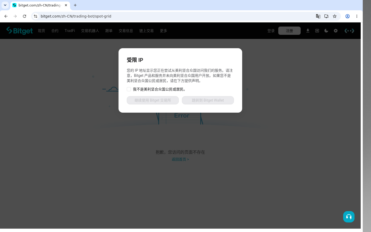Click the 登录 link

(271, 31)
